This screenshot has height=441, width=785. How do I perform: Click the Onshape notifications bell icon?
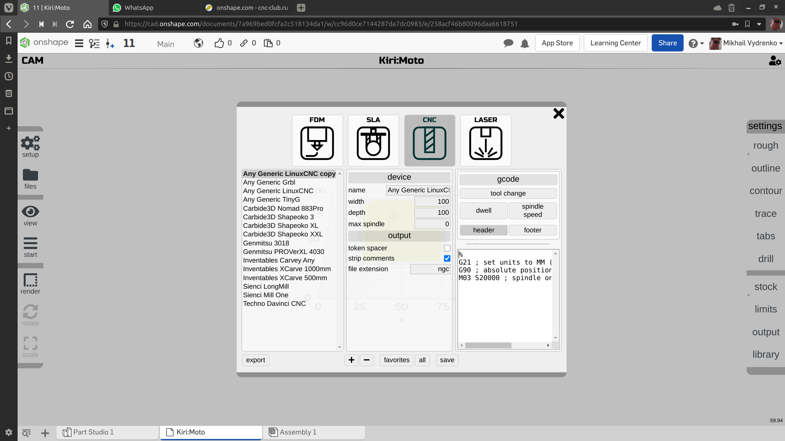[x=525, y=43]
